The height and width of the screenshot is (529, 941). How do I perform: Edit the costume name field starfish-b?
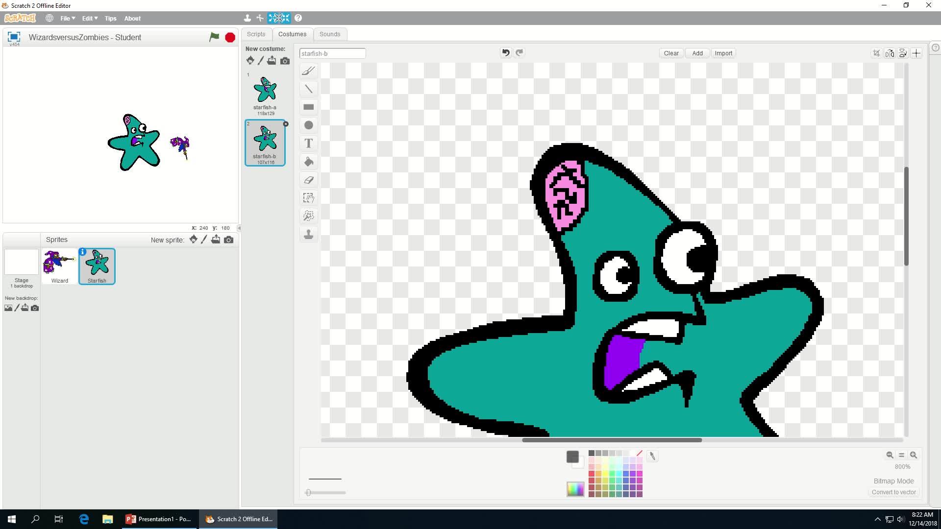(x=332, y=53)
